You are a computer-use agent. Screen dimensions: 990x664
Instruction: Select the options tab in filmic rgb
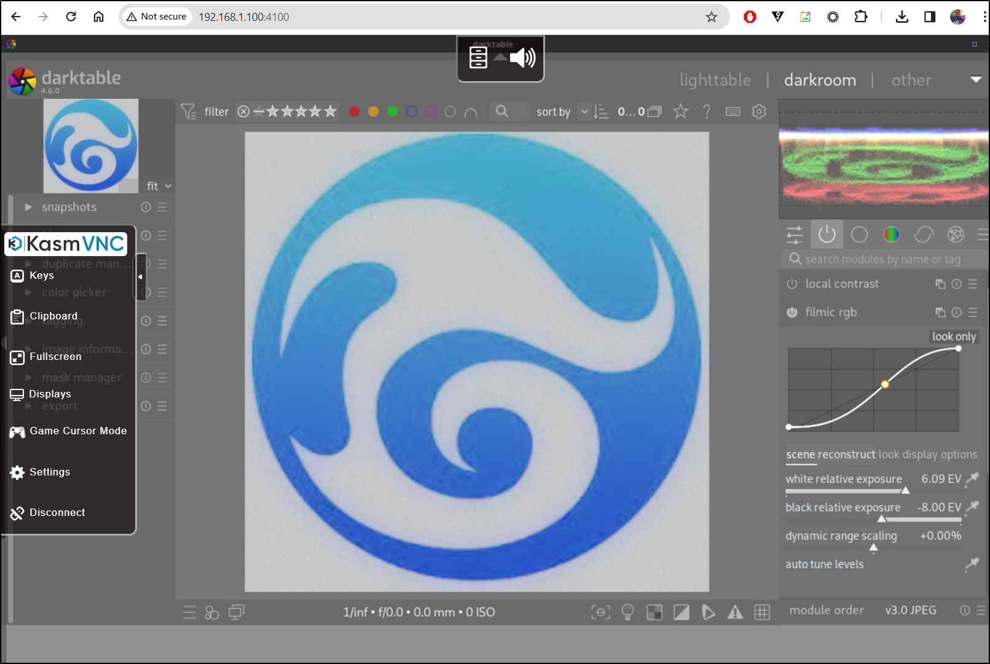coord(959,455)
